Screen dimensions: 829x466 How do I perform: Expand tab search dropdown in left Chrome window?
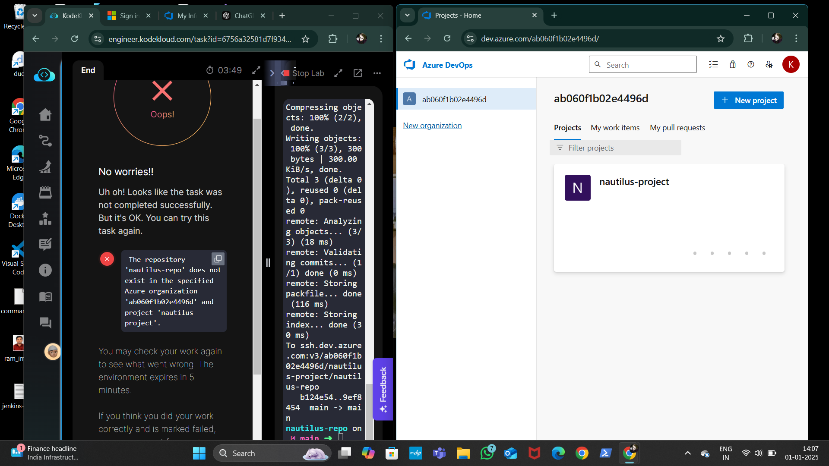[x=35, y=16]
